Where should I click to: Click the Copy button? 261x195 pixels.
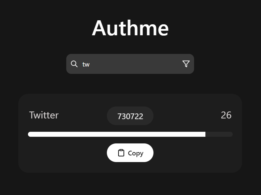(x=130, y=153)
